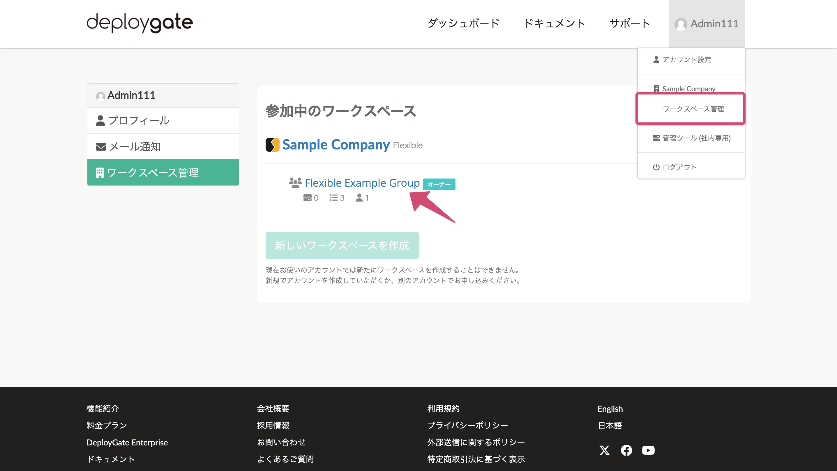Select the X (Twitter) icon
Viewport: 837px width, 471px height.
coord(604,450)
